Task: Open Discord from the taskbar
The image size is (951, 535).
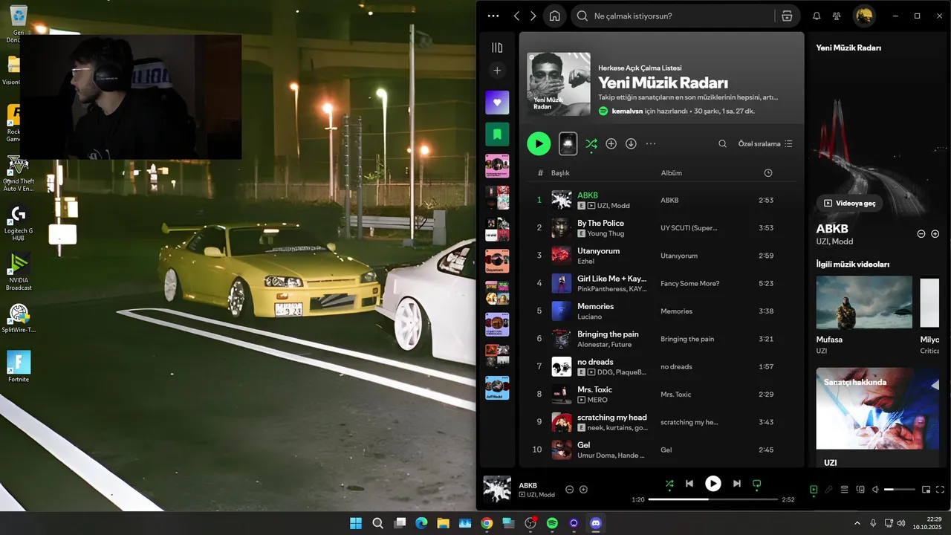Action: 595,523
